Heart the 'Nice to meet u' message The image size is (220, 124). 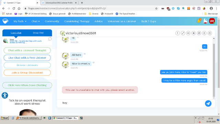[x=93, y=63]
